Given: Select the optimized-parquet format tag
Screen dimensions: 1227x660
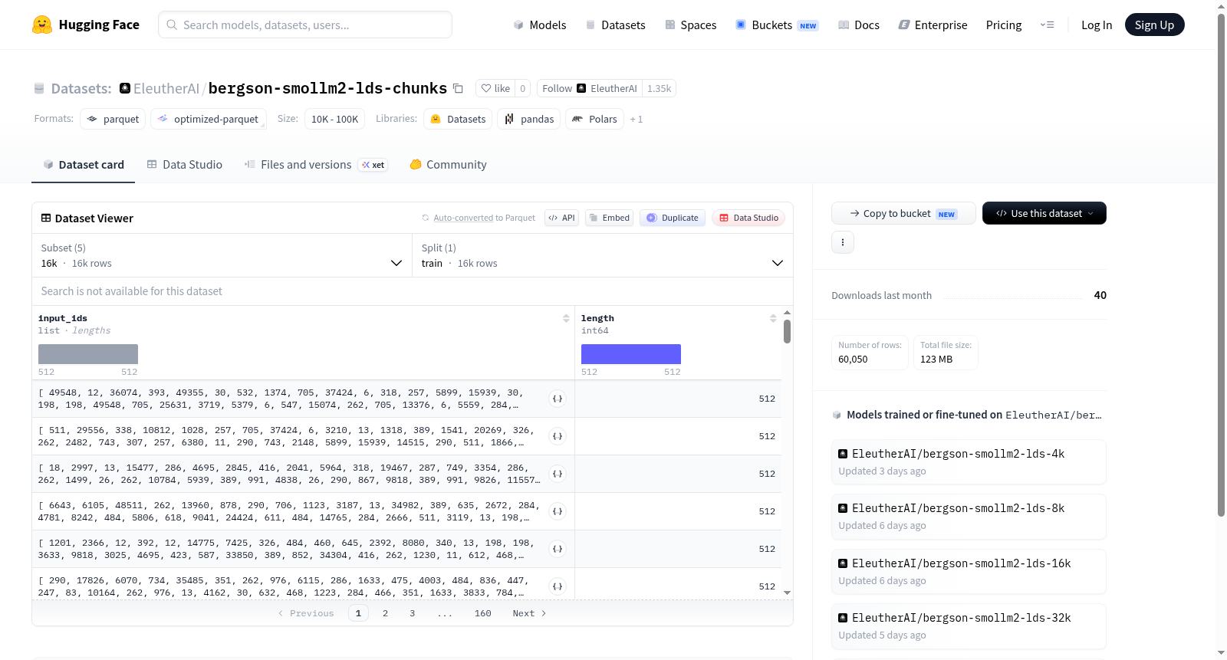Looking at the screenshot, I should 209,119.
